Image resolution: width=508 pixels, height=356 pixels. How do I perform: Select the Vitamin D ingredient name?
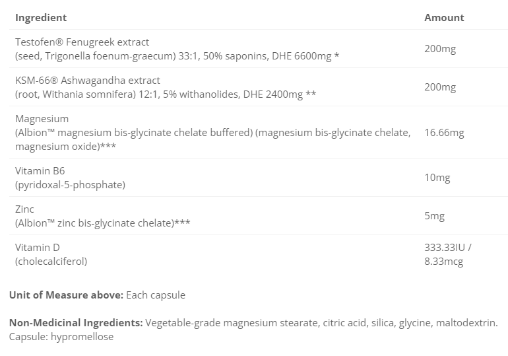click(39, 247)
